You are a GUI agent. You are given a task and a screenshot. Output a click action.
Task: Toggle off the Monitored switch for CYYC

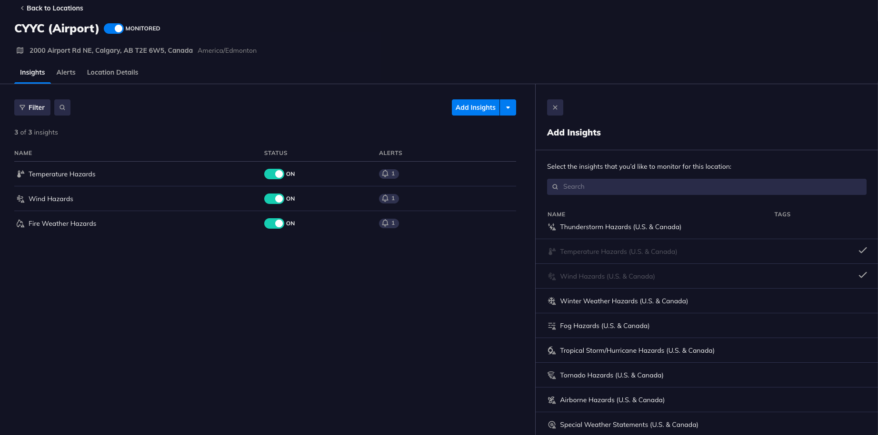pyautogui.click(x=113, y=29)
